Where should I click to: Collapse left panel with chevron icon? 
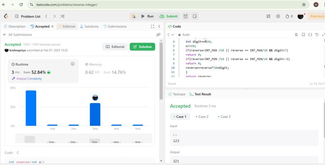(159, 26)
